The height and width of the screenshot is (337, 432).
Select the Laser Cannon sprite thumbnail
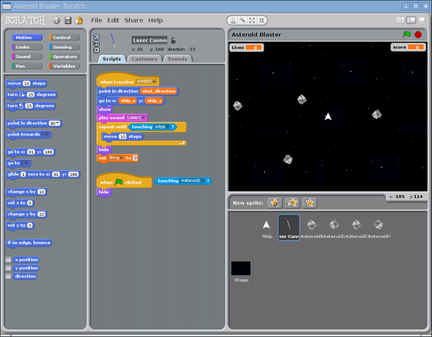(x=289, y=228)
